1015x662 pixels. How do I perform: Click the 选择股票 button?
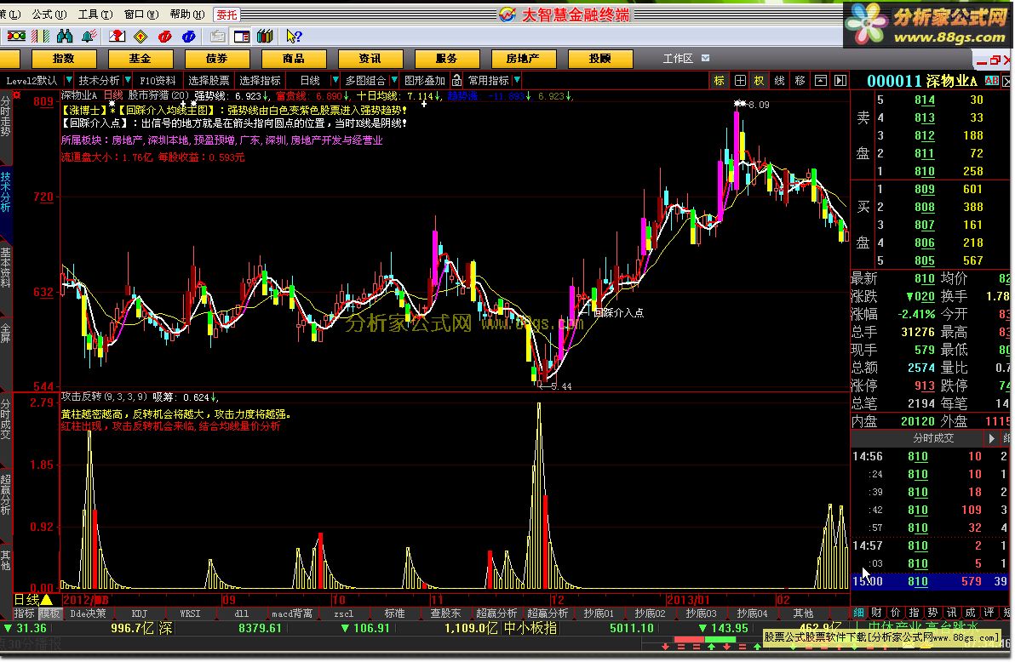[x=209, y=80]
